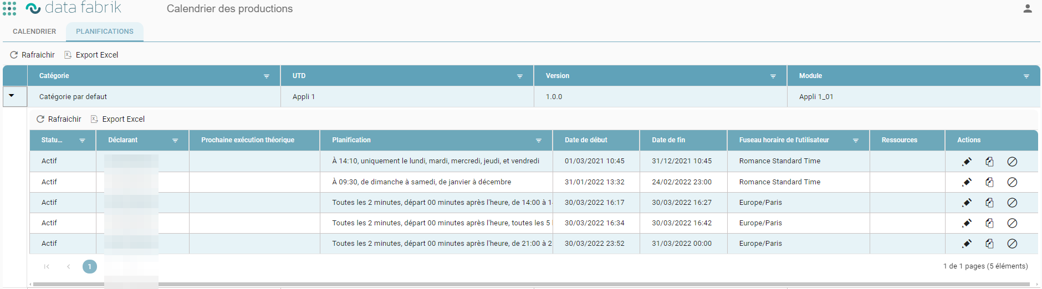Open the Catégorie column filter

click(267, 76)
